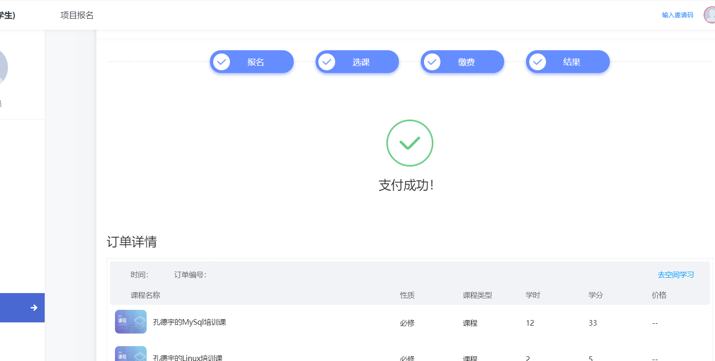The width and height of the screenshot is (715, 361).
Task: Click the 性质 column header
Action: click(407, 295)
